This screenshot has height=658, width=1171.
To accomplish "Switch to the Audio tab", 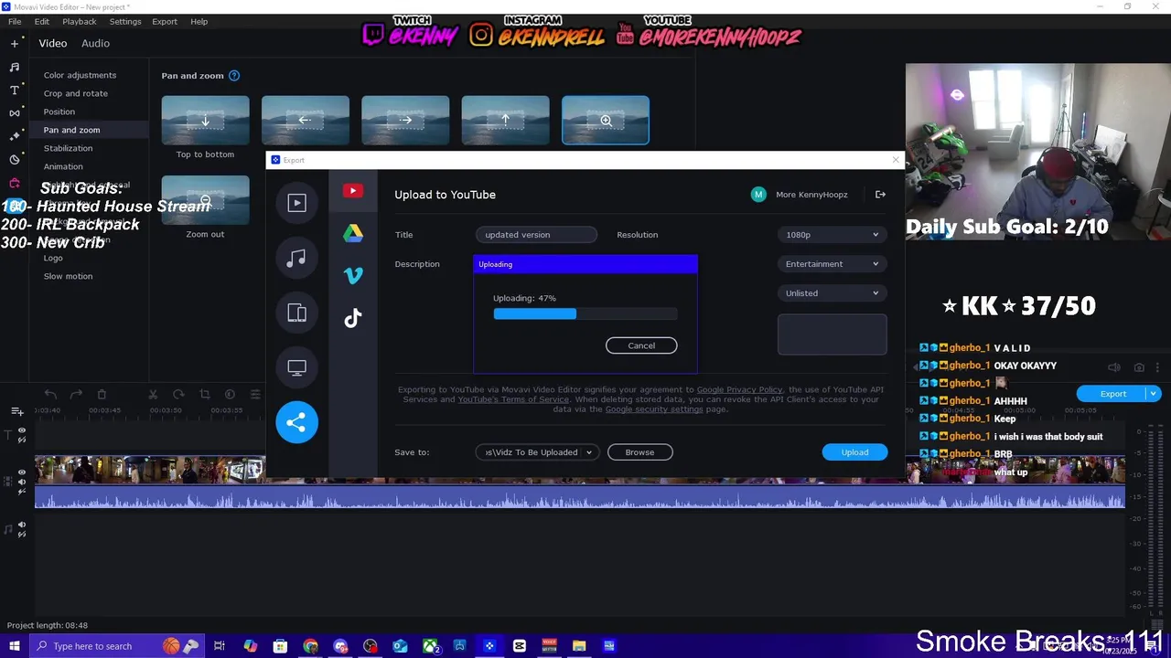I will pyautogui.click(x=95, y=43).
